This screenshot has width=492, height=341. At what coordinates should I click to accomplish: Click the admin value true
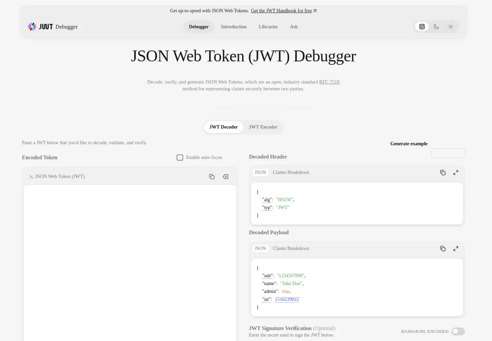(286, 292)
